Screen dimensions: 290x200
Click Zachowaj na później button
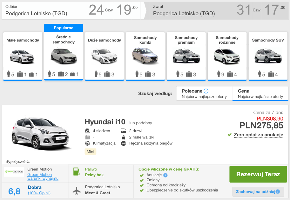258,192
